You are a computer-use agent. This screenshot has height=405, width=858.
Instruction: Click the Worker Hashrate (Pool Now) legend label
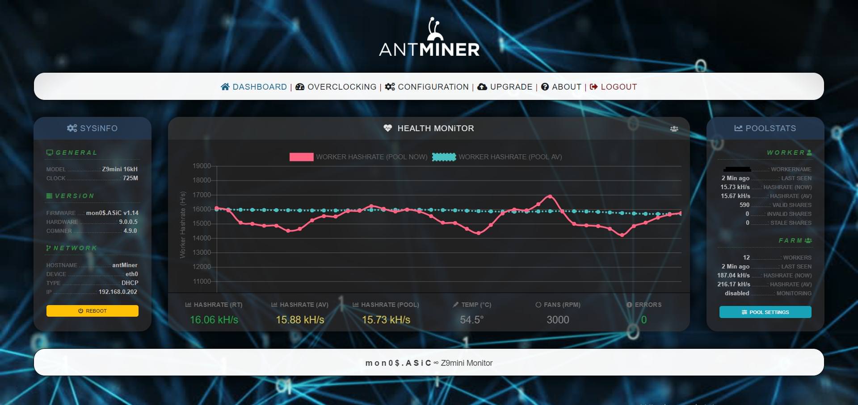[x=372, y=157]
